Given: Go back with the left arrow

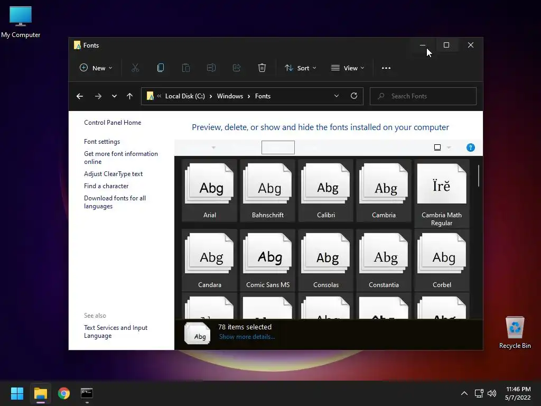Looking at the screenshot, I should coord(80,96).
